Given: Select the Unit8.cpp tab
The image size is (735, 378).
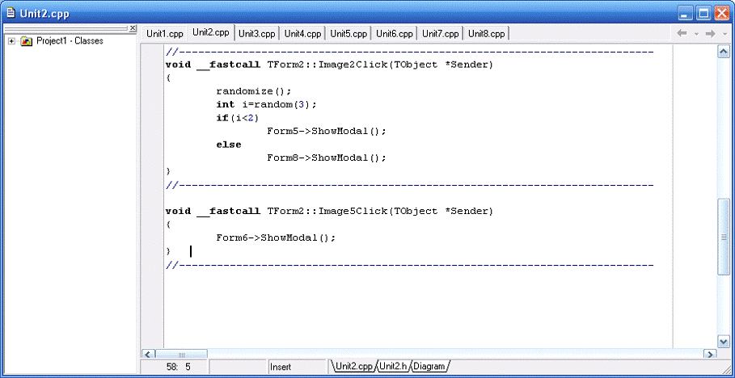Looking at the screenshot, I should click(x=487, y=34).
